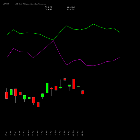Select the 04 May green candlestick
This screenshot has width=140, height=140.
coord(25,97)
